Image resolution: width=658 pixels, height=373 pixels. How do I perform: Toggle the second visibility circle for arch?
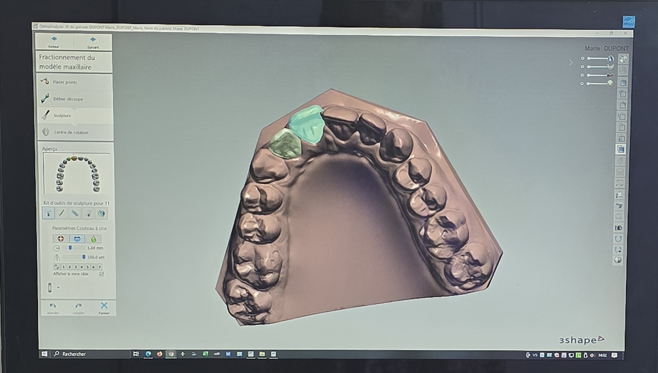(582, 67)
